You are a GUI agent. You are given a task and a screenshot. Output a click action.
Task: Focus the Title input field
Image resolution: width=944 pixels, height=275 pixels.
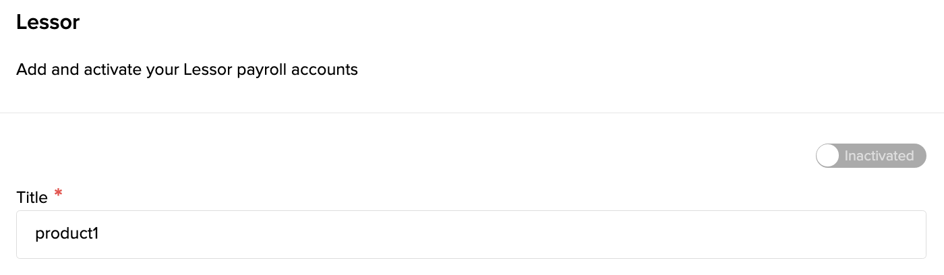(x=471, y=234)
